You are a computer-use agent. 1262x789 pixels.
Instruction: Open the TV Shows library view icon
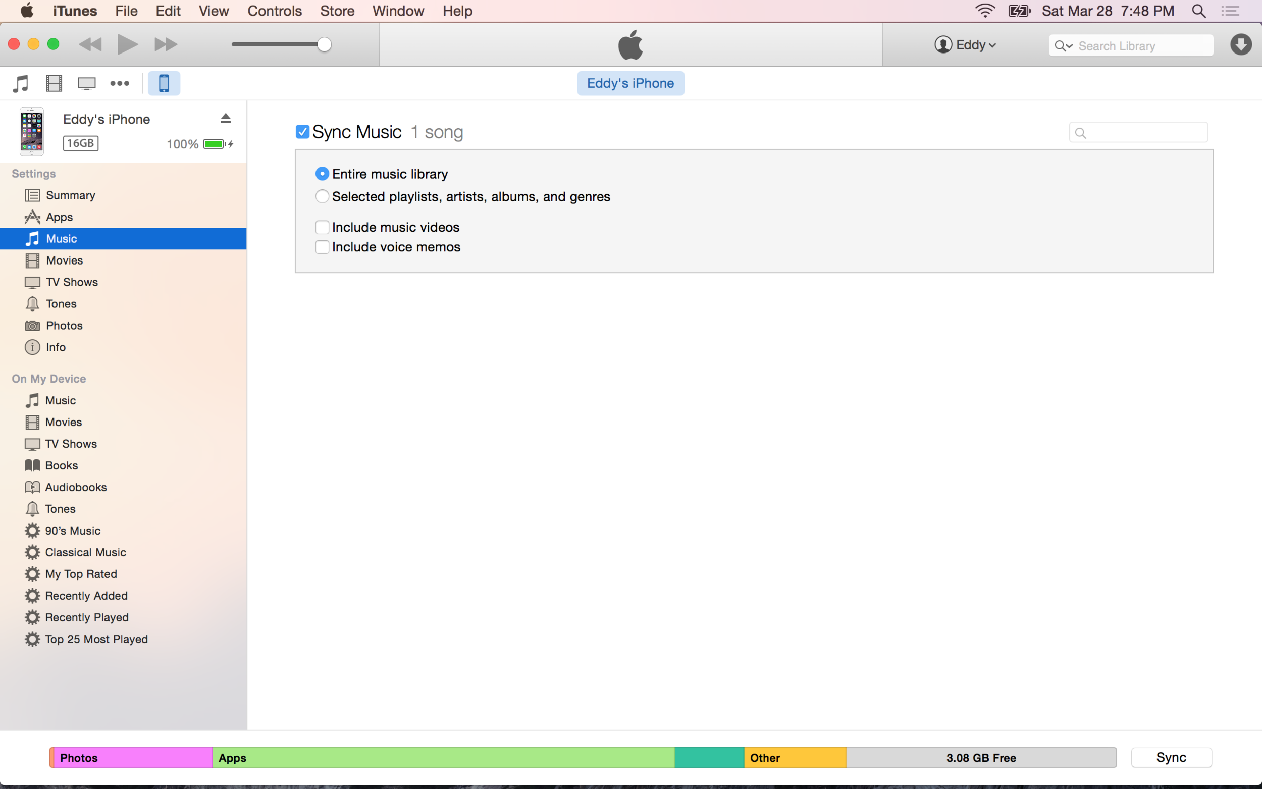87,83
